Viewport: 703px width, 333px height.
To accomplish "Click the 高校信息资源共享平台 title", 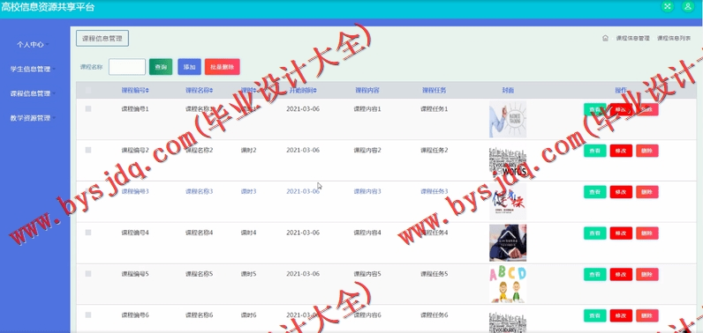I will tap(48, 7).
